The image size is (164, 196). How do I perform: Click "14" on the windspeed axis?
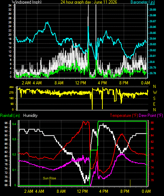point(10,48)
